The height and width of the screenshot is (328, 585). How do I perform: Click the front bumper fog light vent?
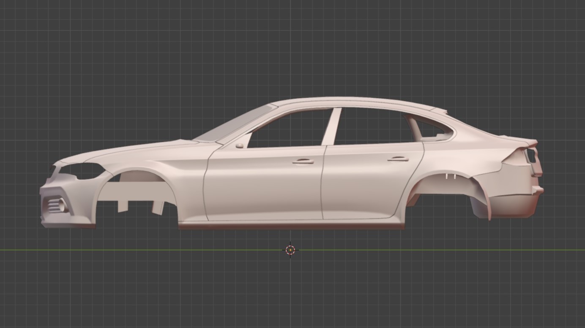[56, 205]
